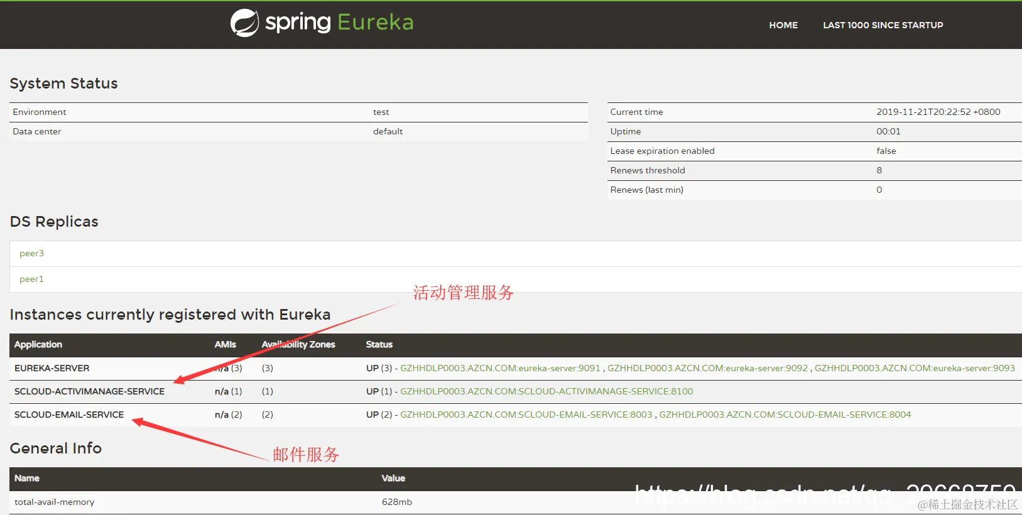Open the eureka-server:9093 instance link
Screen dimensions: 1022x515
(x=915, y=368)
